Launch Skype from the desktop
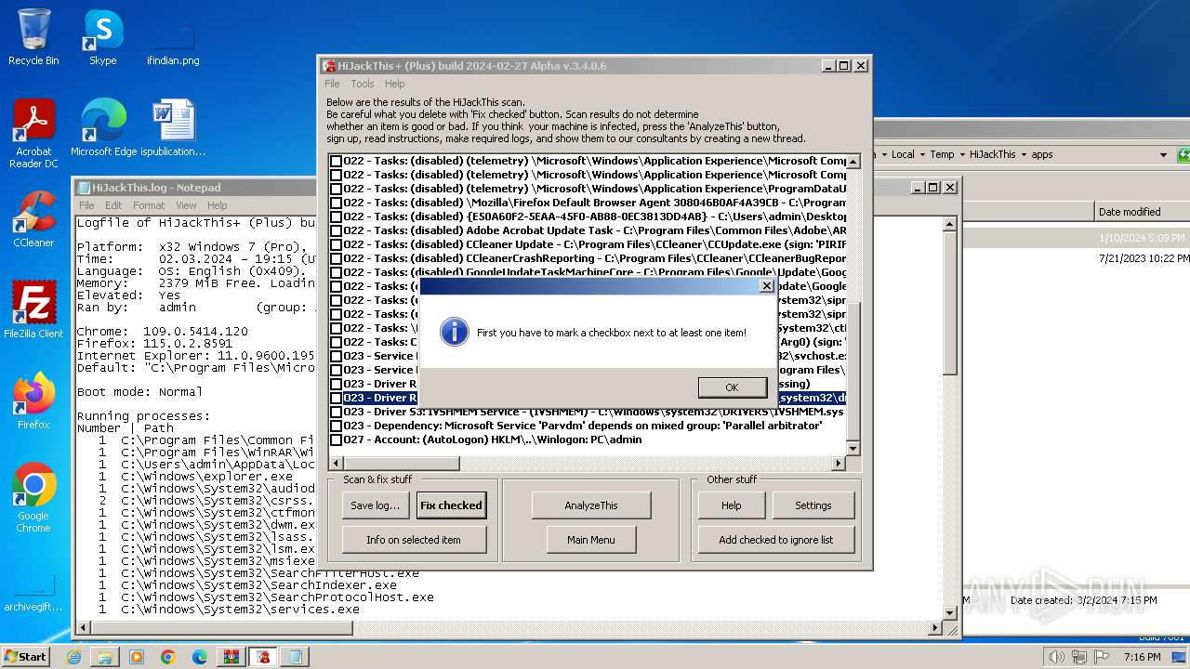Viewport: 1190px width, 669px height. (102, 37)
